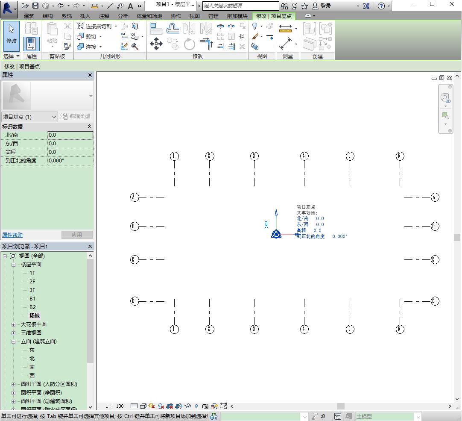The image size is (462, 421).
Task: Collapse the 标识数据 properties section
Action: point(89,126)
